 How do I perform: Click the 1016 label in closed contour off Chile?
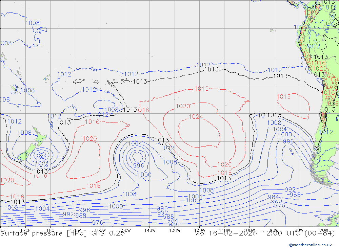[284, 97]
